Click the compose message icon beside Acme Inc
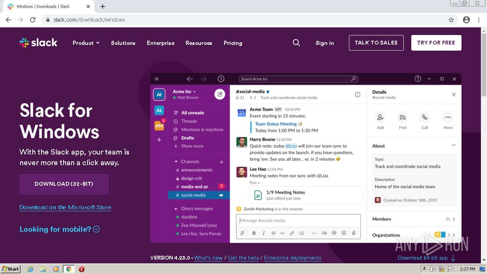 [220, 94]
